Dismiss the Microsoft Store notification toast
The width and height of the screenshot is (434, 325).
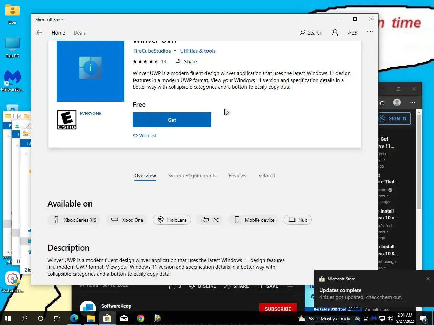(x=428, y=279)
